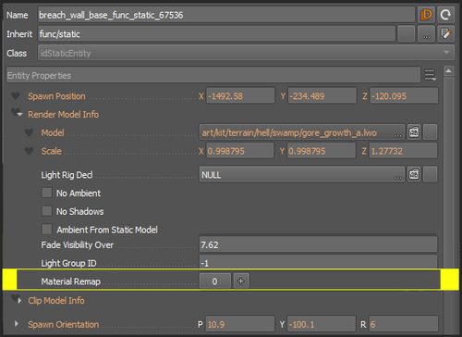This screenshot has width=462, height=337.
Task: Select the Spawn Position X value
Action: (x=240, y=95)
